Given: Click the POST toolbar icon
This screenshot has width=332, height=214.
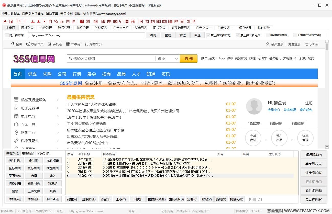Looking at the screenshot, I should tap(176, 21).
